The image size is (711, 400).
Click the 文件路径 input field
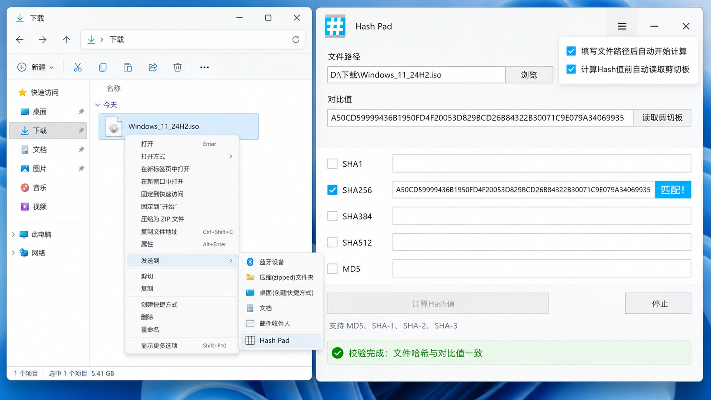(416, 75)
